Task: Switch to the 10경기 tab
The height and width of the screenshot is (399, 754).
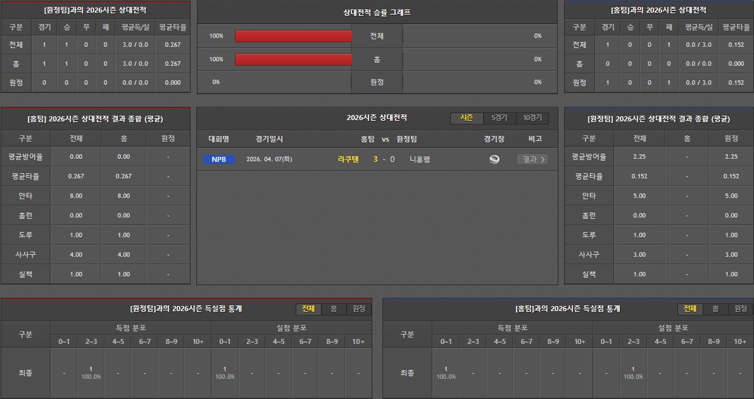Action: point(532,118)
